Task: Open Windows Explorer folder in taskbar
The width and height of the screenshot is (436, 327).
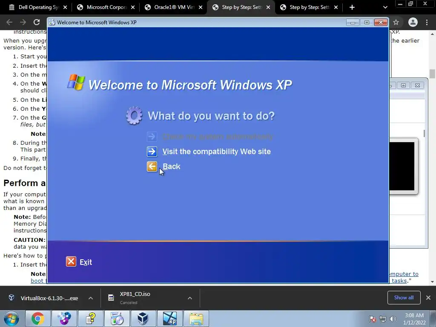Action: pos(196,318)
